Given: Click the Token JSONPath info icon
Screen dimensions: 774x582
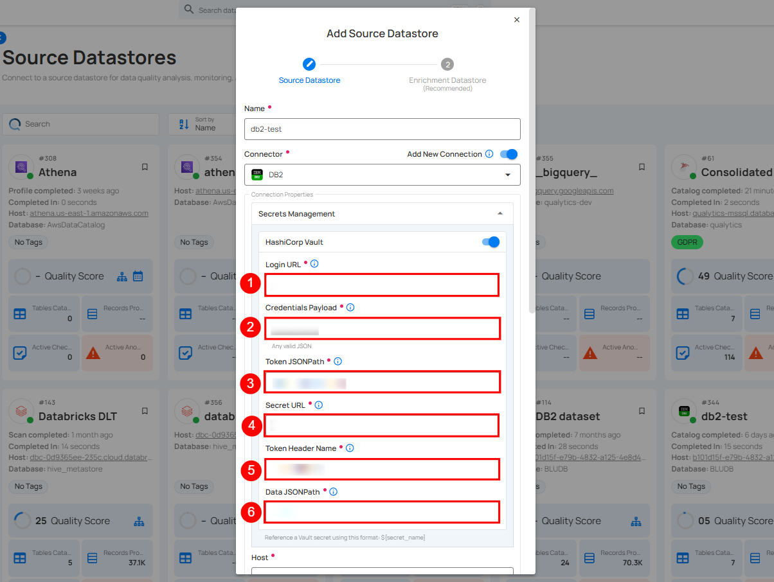Looking at the screenshot, I should (338, 362).
